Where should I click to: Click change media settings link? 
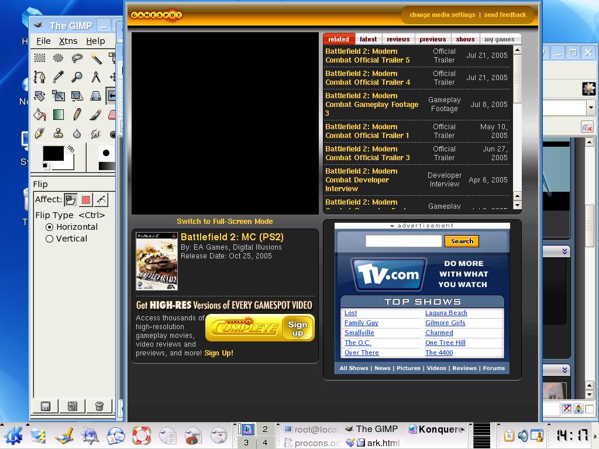point(442,15)
